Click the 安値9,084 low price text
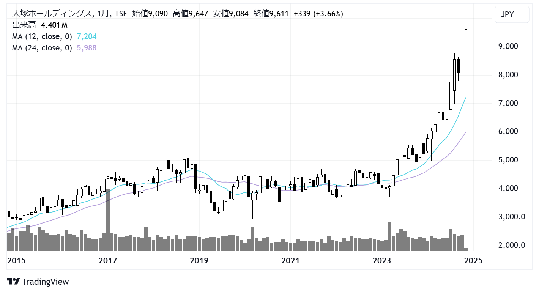 pos(231,14)
